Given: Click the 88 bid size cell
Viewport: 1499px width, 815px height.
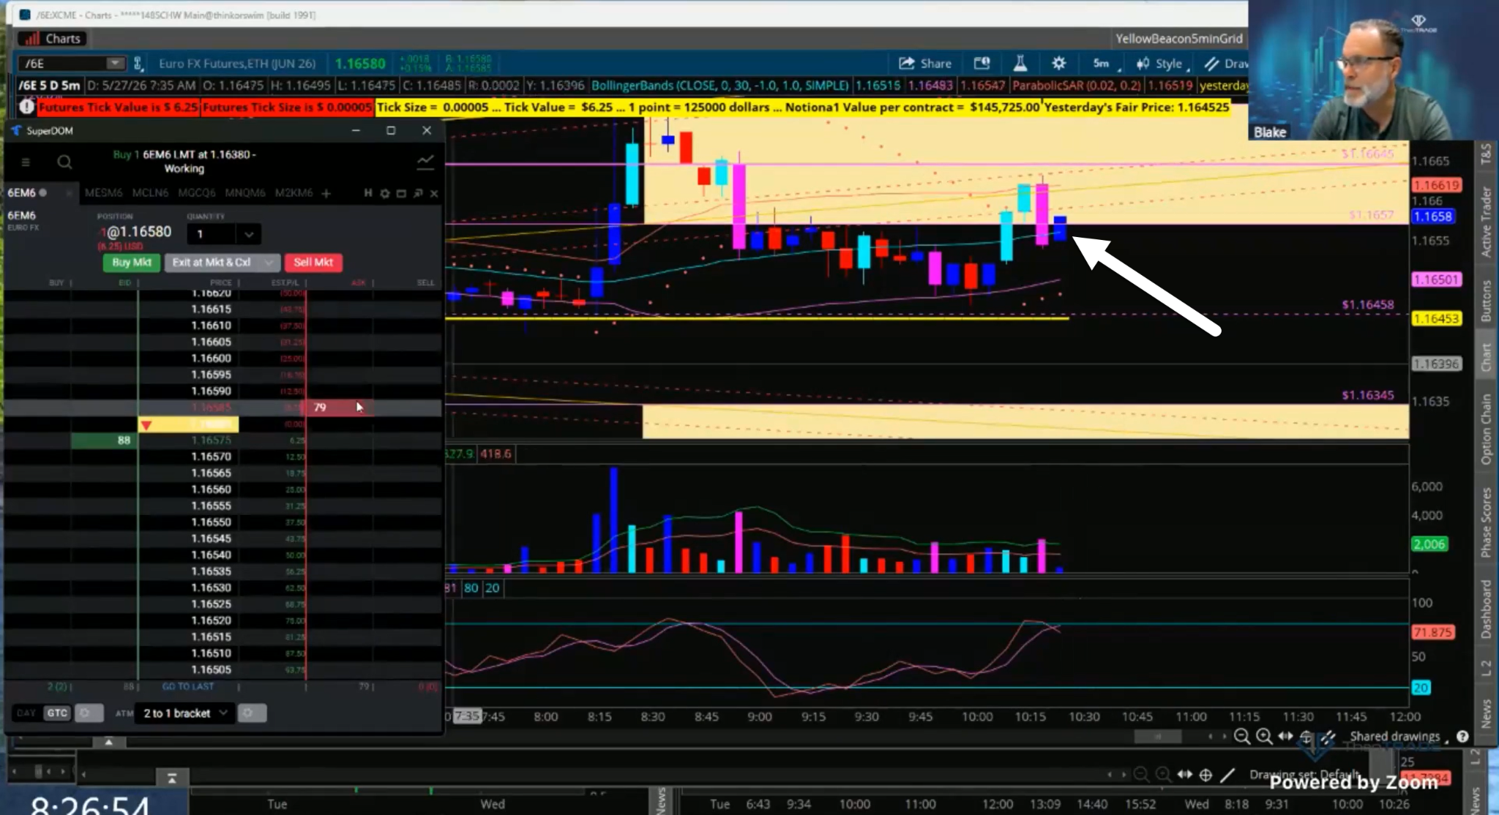Looking at the screenshot, I should (104, 440).
